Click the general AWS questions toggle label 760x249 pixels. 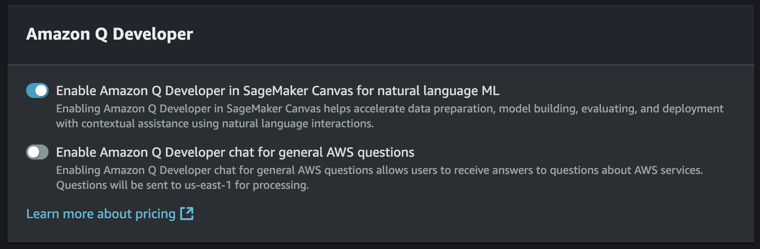coord(235,152)
